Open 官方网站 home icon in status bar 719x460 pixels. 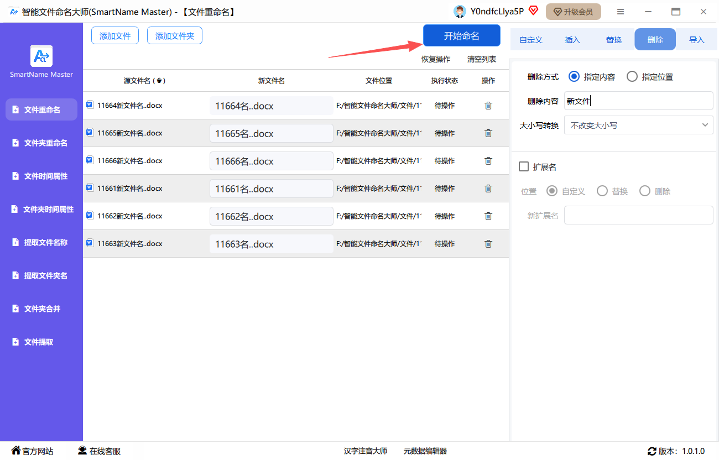[x=16, y=451]
